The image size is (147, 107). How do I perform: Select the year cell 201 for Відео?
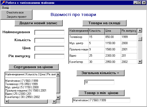(129, 56)
